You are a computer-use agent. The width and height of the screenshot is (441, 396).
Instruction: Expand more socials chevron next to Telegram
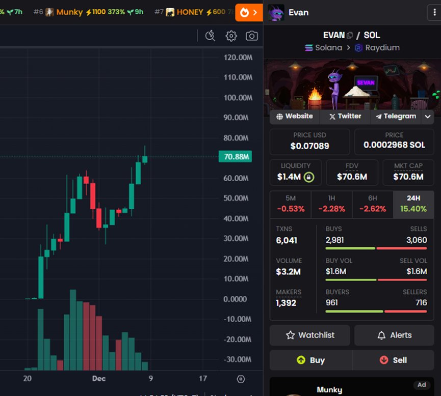[x=428, y=117]
